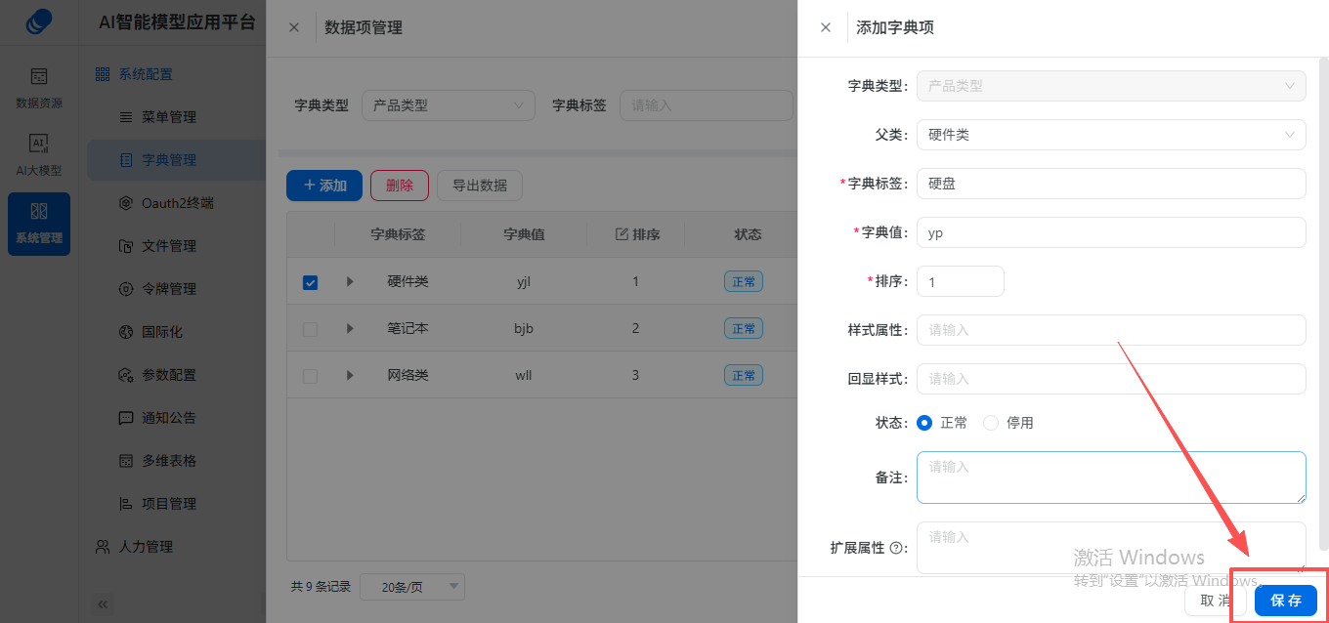Check the 笔记本 row checkbox
The width and height of the screenshot is (1329, 623).
click(310, 329)
